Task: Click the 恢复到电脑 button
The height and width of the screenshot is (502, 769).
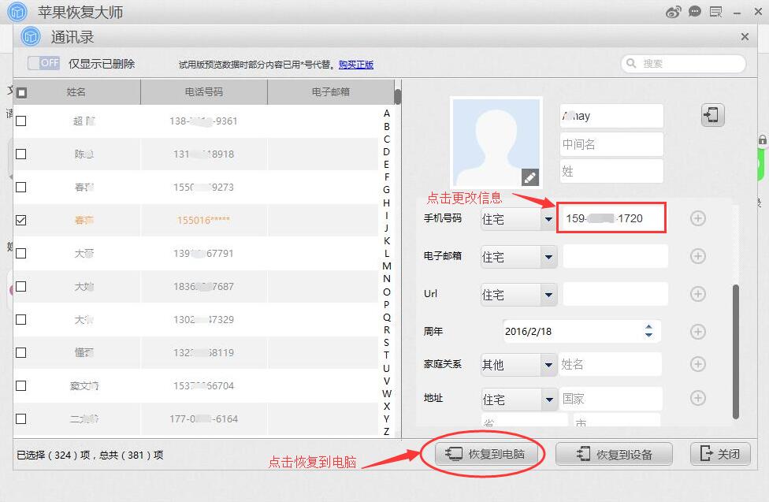Action: click(484, 454)
